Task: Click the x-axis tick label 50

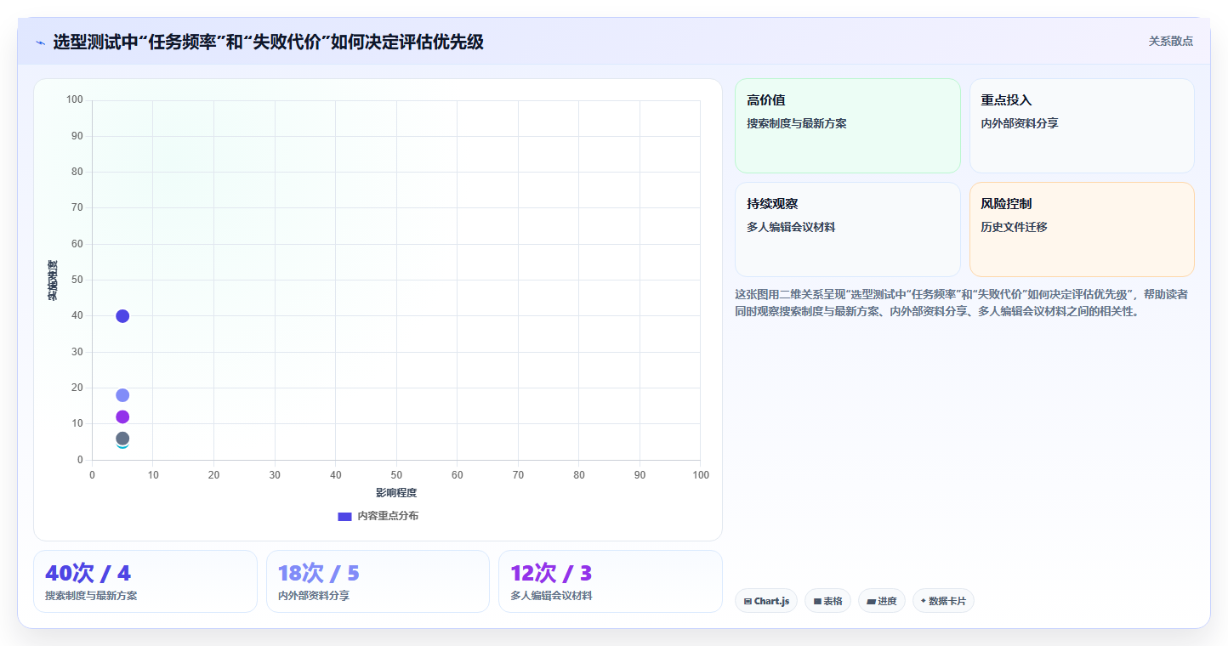Action: [396, 474]
